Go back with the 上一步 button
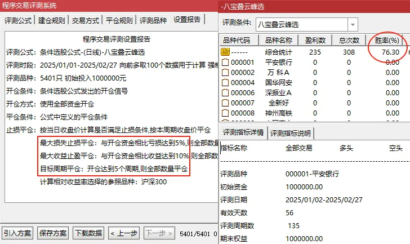The width and height of the screenshot is (410, 244). point(123,233)
